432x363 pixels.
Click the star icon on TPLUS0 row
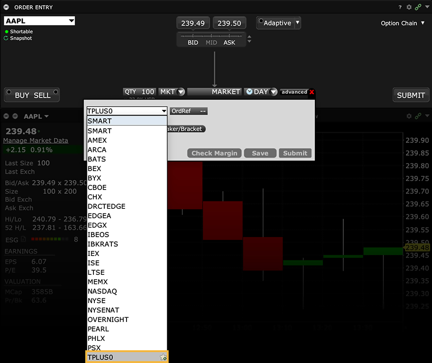coord(163,357)
